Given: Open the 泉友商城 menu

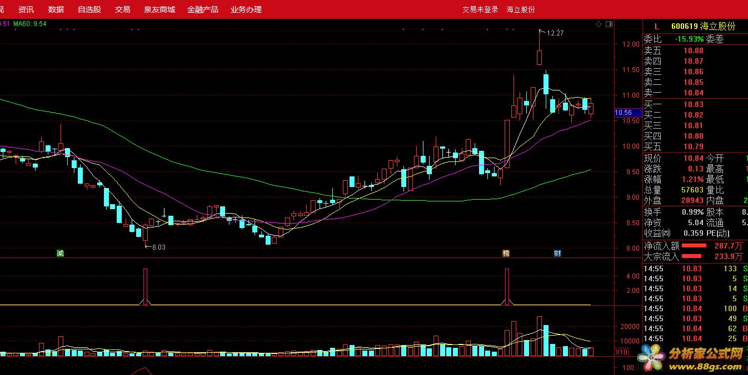Looking at the screenshot, I should click(159, 9).
